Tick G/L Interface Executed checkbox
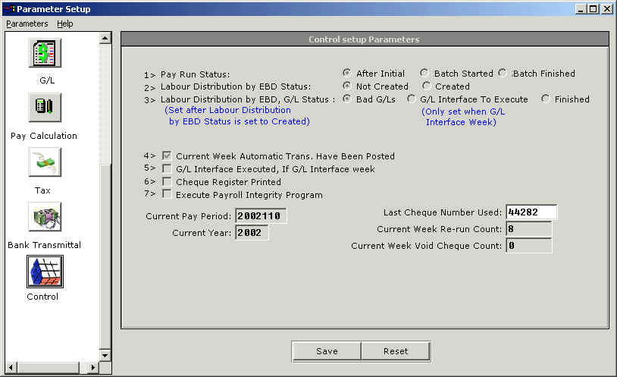Viewport: 617px width, 377px height. 167,169
